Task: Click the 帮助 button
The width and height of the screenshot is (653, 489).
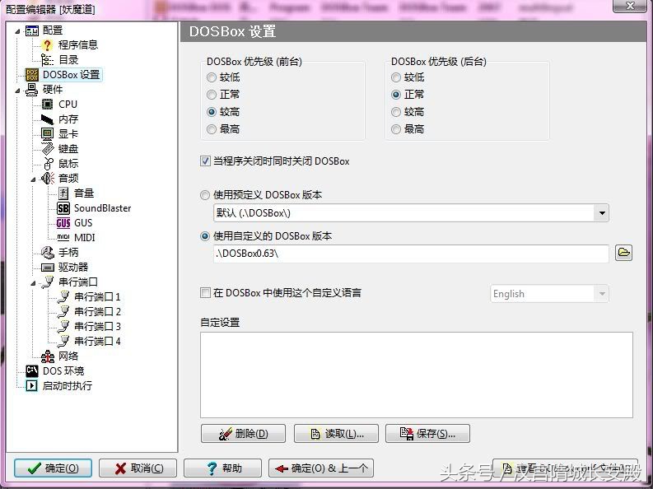Action: click(223, 468)
